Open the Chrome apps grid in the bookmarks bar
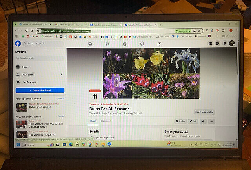Viewport: 251px width, 170px height. coord(16,36)
